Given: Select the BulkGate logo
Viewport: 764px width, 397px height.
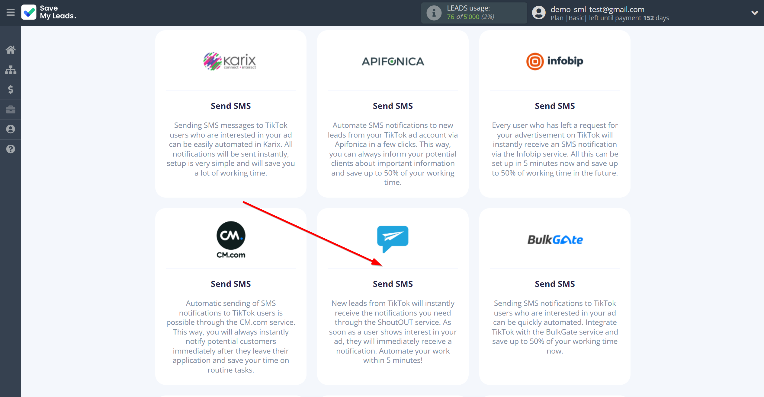Looking at the screenshot, I should (555, 240).
